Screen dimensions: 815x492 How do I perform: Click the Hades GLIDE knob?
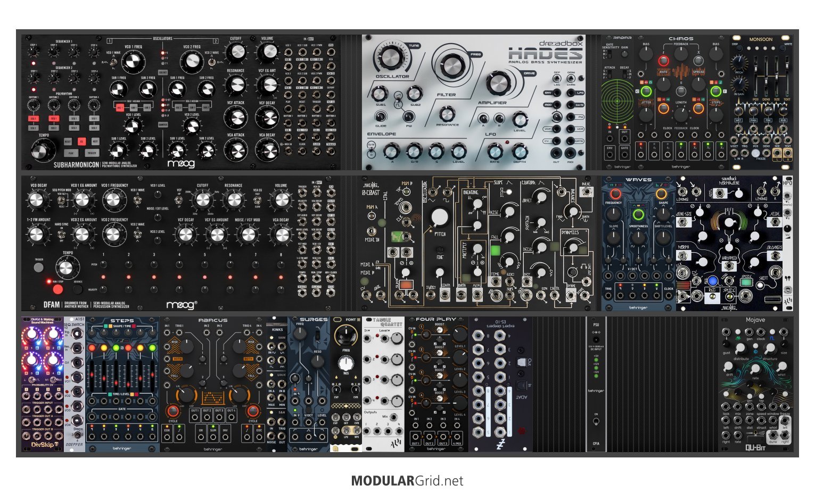click(x=382, y=118)
